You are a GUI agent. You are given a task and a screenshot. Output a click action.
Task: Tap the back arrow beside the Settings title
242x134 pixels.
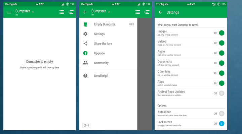pos(160,12)
